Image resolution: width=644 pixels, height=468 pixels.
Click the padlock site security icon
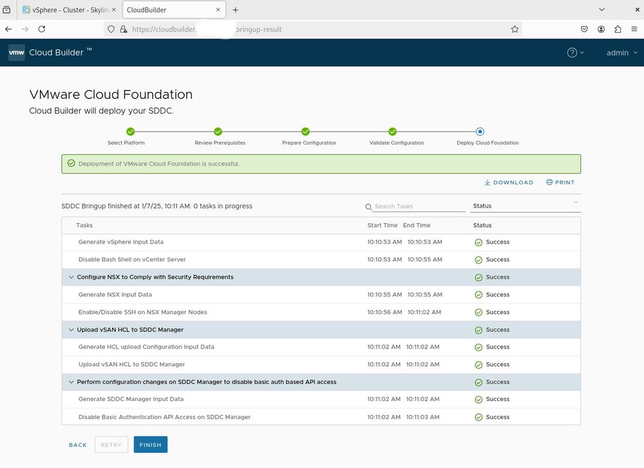[123, 29]
